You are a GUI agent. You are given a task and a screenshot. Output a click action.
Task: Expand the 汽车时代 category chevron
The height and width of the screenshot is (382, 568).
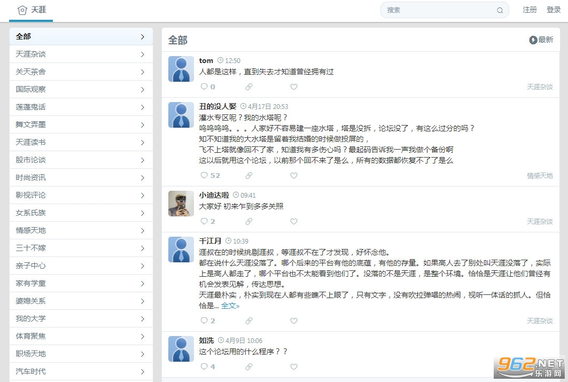142,371
